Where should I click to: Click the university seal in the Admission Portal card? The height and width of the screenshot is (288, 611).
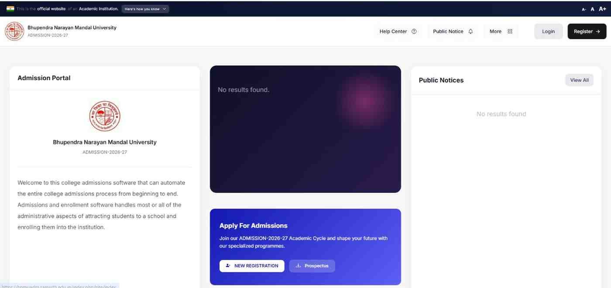click(105, 116)
